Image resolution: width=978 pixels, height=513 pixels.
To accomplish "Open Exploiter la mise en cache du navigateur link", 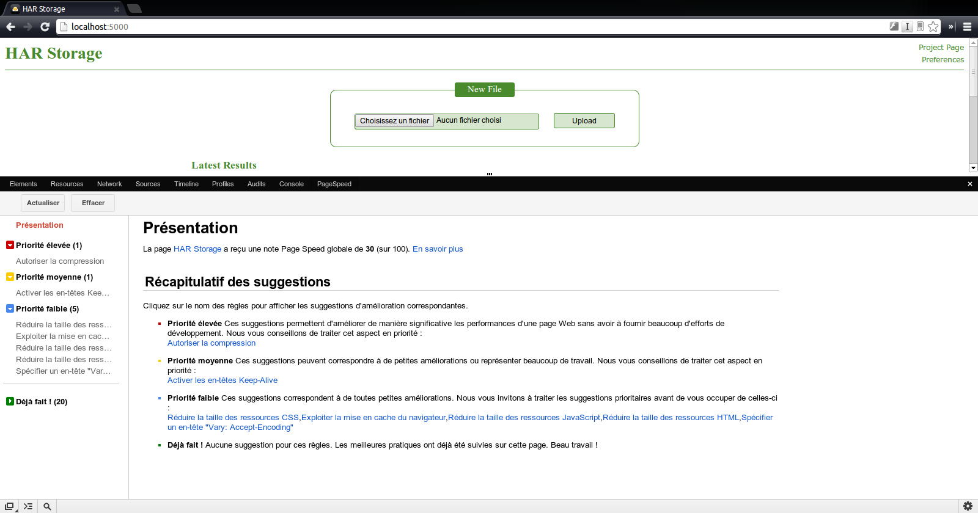I will click(373, 417).
